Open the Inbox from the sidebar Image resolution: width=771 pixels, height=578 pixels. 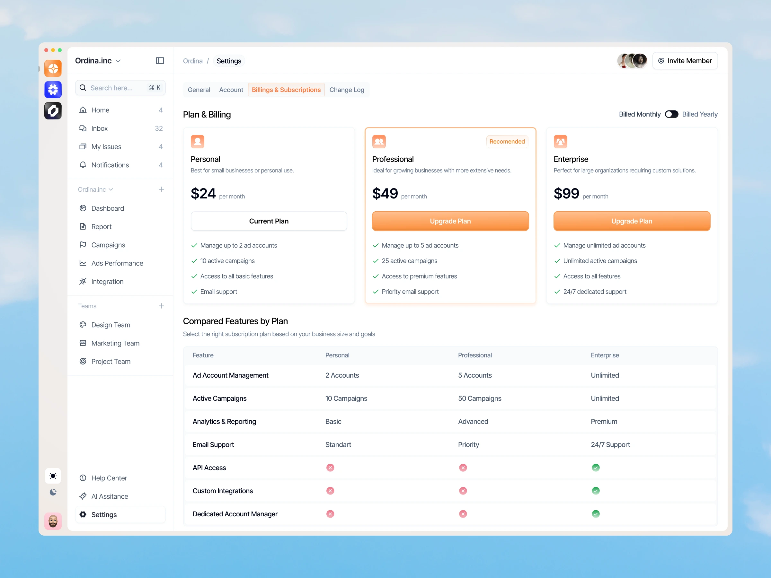pyautogui.click(x=99, y=128)
